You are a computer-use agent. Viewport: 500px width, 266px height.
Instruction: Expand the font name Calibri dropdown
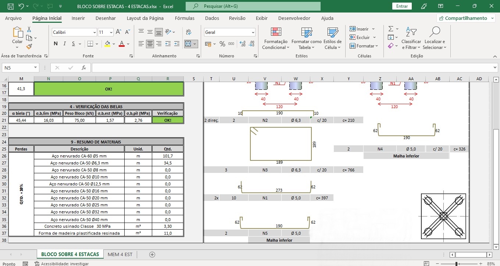pos(94,32)
